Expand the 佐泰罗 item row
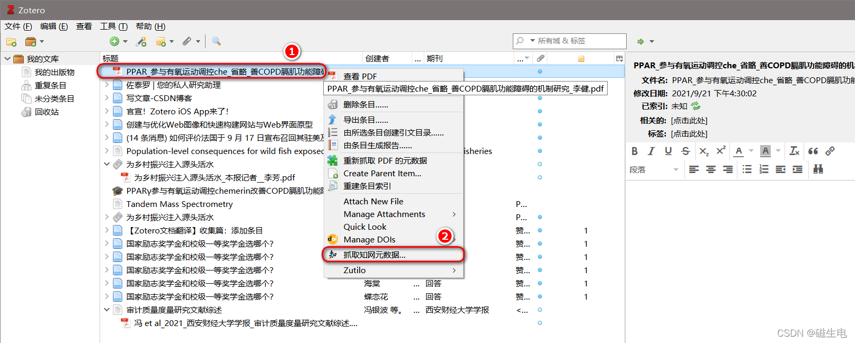Viewport: 855px width, 343px height. pyautogui.click(x=106, y=85)
